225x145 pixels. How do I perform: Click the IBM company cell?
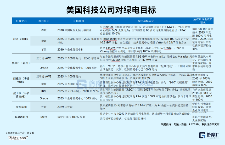pos(44,91)
